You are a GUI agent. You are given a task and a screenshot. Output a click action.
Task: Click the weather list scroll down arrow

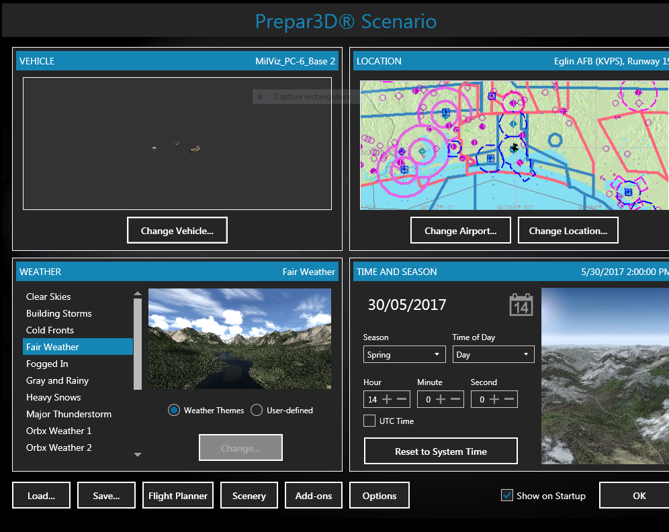click(138, 455)
